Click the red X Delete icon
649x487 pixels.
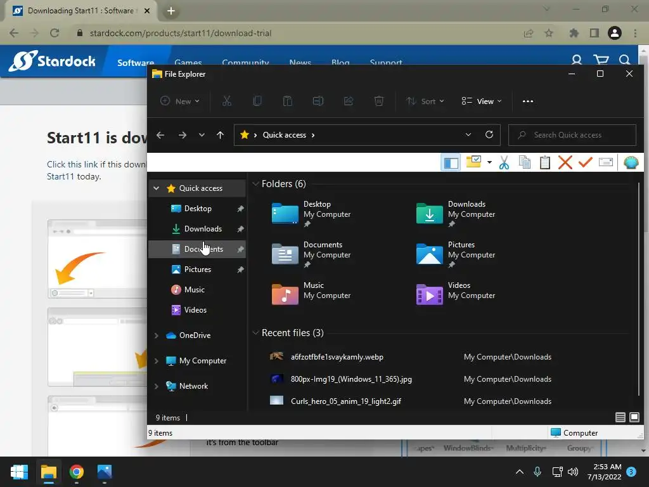(x=565, y=162)
